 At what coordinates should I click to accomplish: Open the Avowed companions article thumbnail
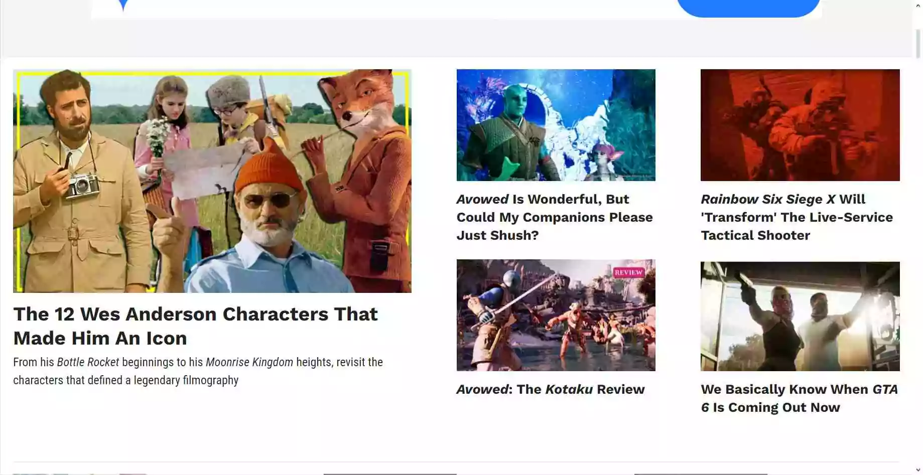click(x=556, y=125)
